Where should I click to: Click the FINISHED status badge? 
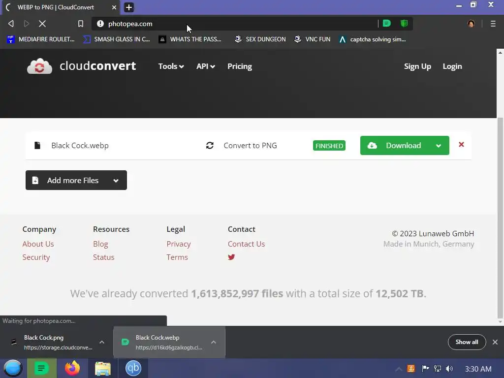click(329, 146)
